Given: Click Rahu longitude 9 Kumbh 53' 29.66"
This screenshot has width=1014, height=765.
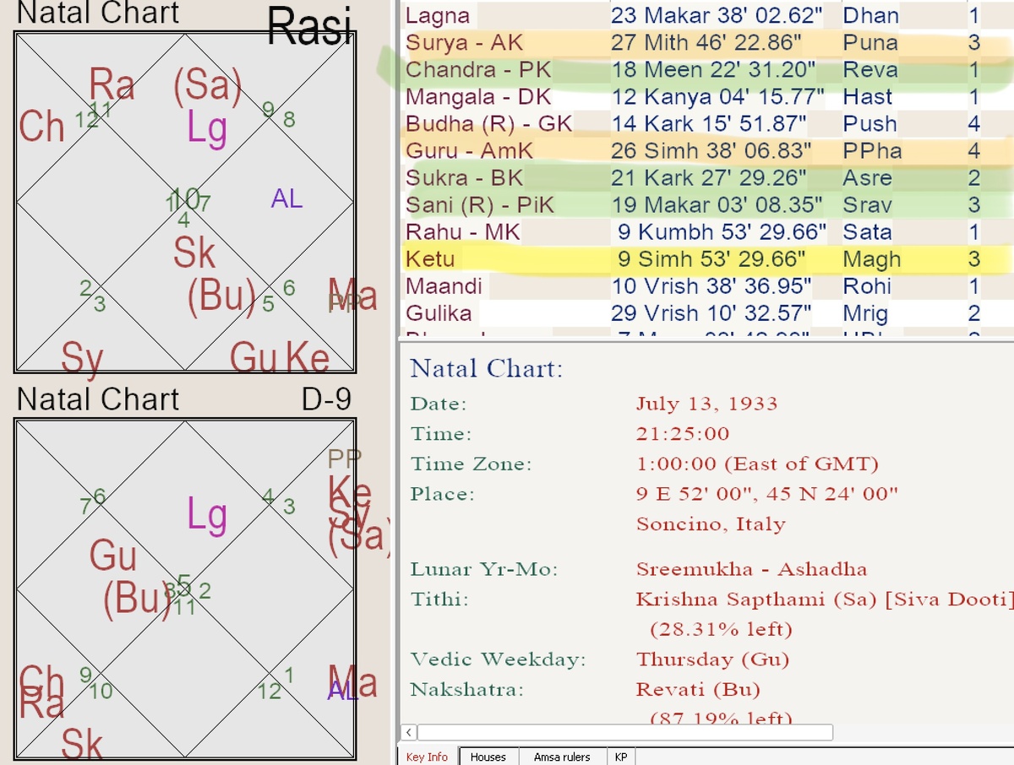Looking at the screenshot, I should click(x=720, y=231).
